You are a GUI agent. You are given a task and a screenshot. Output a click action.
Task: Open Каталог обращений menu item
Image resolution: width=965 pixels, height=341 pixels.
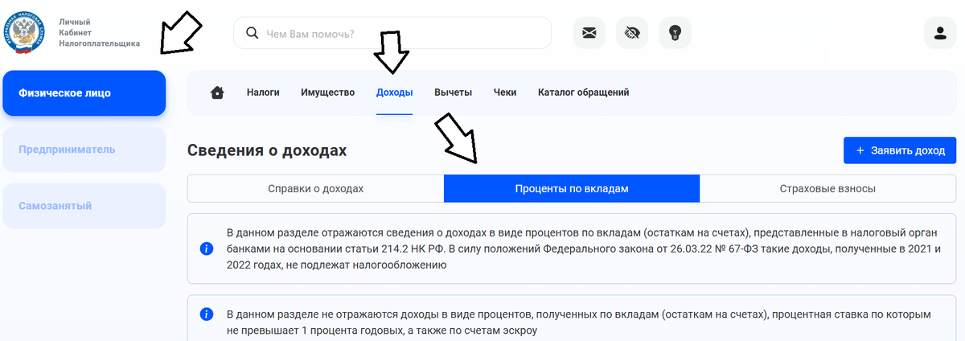[584, 92]
